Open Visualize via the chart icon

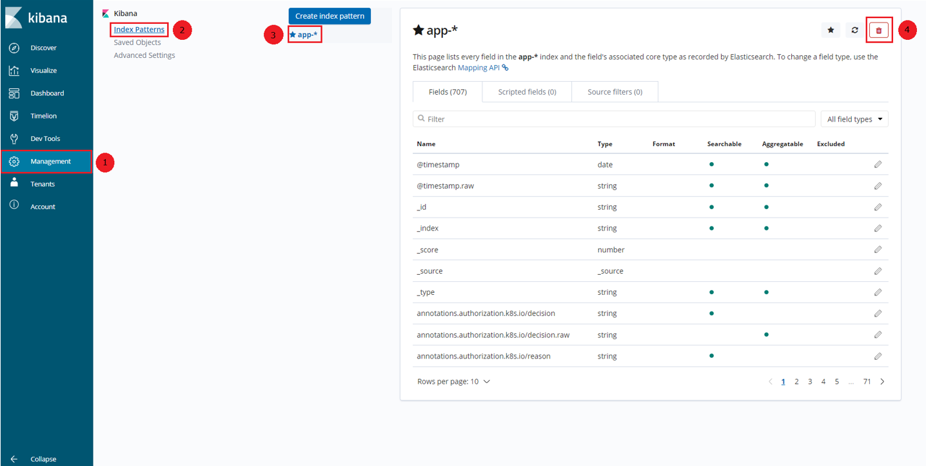click(x=14, y=70)
